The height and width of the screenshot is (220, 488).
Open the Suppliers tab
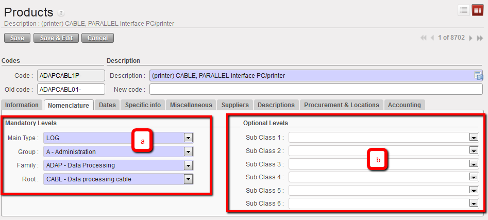point(235,105)
